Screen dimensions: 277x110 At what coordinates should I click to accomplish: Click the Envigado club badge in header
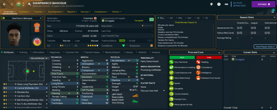(x=19, y=4)
